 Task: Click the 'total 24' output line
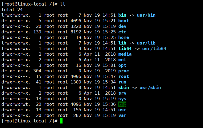point(12,10)
